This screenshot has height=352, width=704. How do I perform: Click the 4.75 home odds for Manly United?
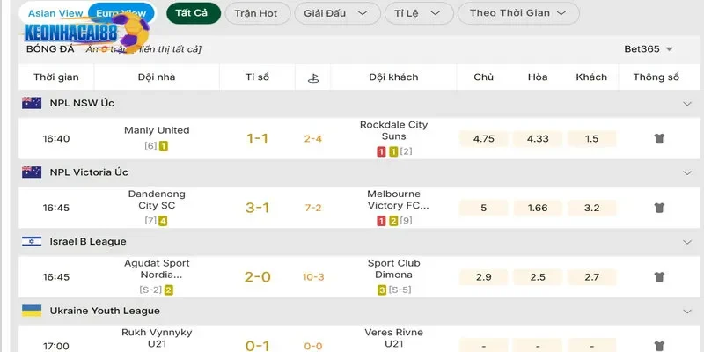click(483, 139)
